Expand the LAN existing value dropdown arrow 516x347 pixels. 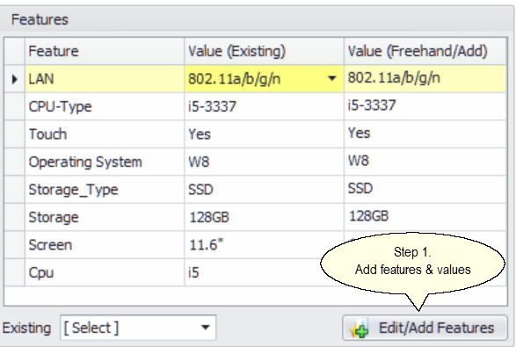[x=332, y=78]
